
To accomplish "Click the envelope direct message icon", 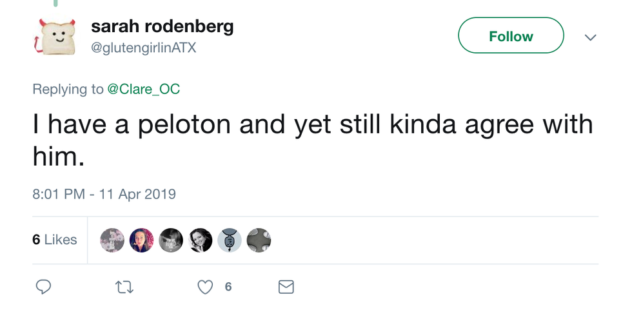I will (x=286, y=287).
